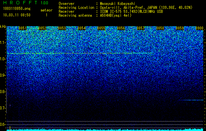The image size is (206, 131).
Task: Click the cyan signal line near 0859
Action: pos(192,100)
